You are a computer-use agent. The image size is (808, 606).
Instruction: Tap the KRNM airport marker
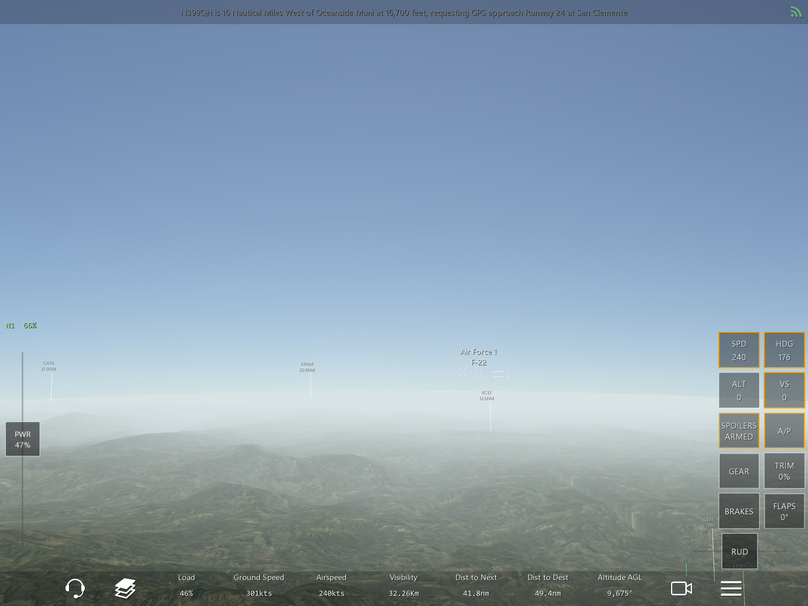(307, 367)
